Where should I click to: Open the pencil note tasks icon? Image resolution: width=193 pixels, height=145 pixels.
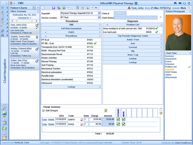3,19
